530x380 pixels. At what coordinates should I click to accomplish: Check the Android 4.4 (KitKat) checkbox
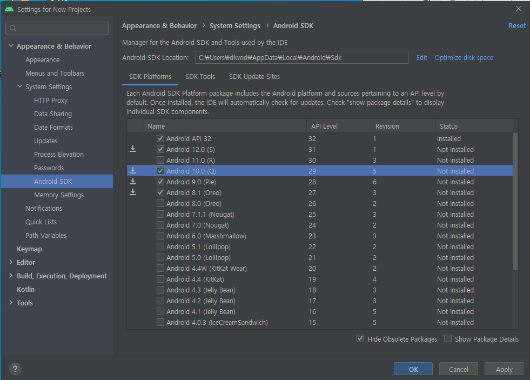point(160,279)
